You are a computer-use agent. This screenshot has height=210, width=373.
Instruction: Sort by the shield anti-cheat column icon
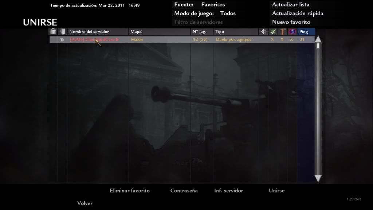click(62, 31)
